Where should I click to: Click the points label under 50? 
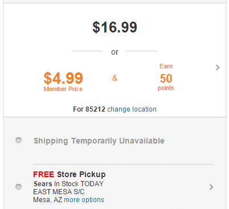point(166,88)
